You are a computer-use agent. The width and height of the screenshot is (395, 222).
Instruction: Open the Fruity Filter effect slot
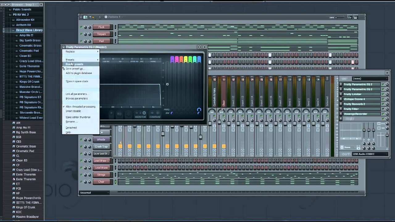coord(362,109)
